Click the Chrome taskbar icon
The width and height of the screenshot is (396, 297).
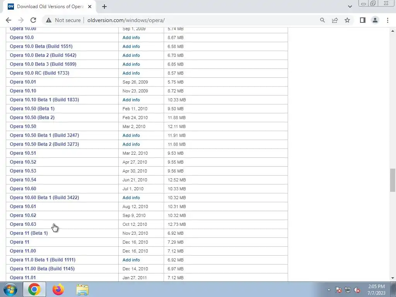34,289
